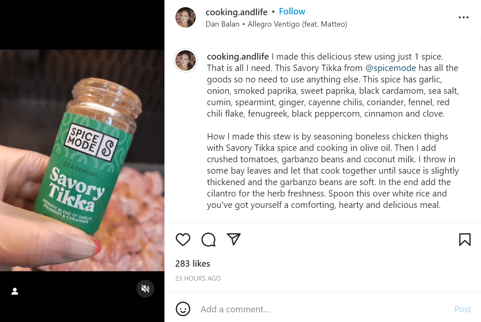Open the three-dot more options menu
481x322 pixels.
pos(464,18)
